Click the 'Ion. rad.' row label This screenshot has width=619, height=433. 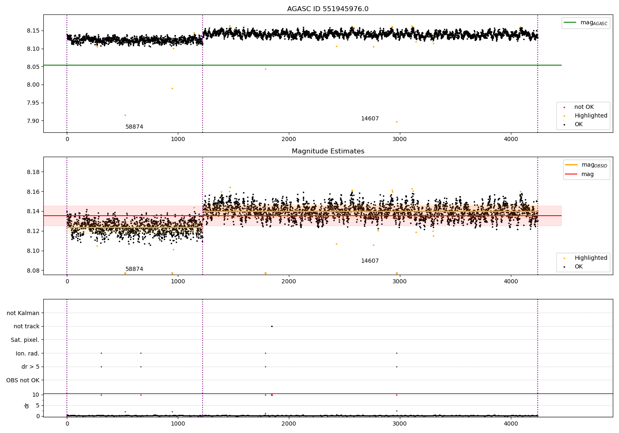[28, 354]
